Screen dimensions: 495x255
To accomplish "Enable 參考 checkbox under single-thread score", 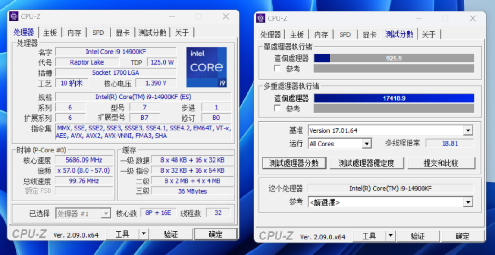I will pos(277,68).
